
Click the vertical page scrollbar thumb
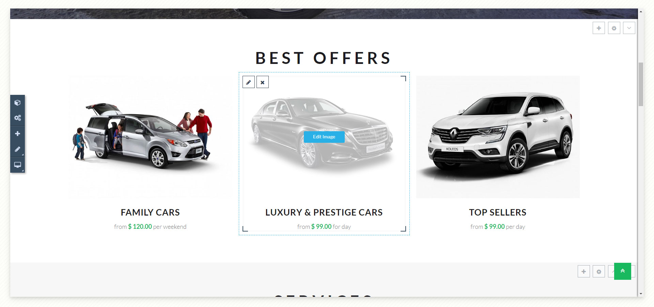coord(641,84)
